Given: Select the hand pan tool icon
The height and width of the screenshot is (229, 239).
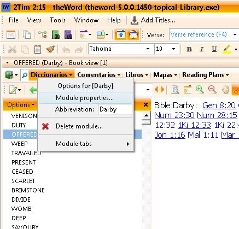Looking at the screenshot, I should point(225,90).
